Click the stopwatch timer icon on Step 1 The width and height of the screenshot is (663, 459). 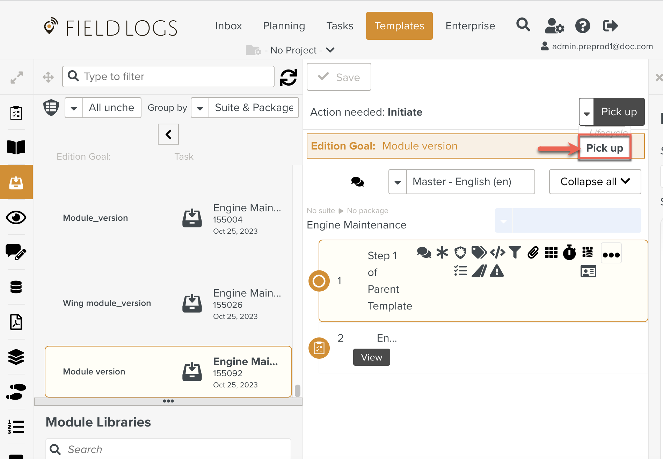click(569, 252)
